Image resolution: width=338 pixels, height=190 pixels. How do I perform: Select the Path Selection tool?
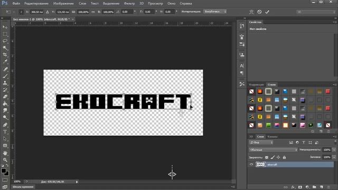[x=5, y=139]
